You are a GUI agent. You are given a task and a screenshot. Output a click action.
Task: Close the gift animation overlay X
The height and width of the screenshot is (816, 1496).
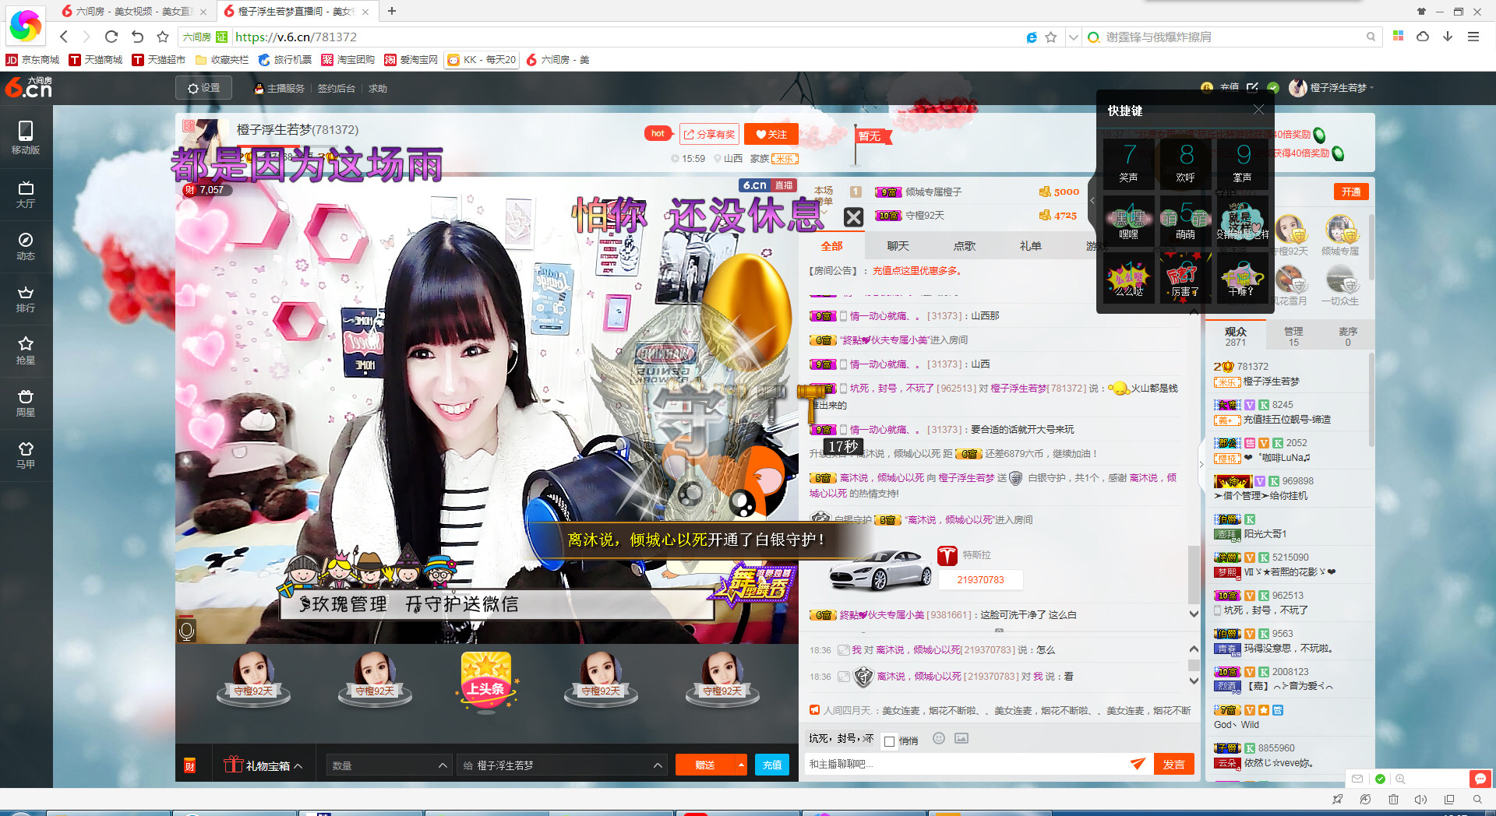(x=854, y=217)
